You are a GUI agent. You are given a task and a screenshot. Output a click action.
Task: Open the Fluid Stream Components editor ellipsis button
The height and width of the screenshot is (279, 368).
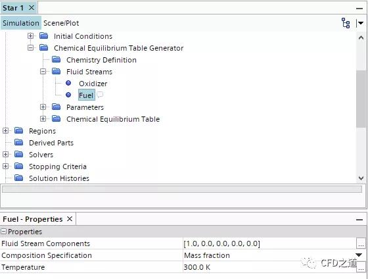(361, 243)
